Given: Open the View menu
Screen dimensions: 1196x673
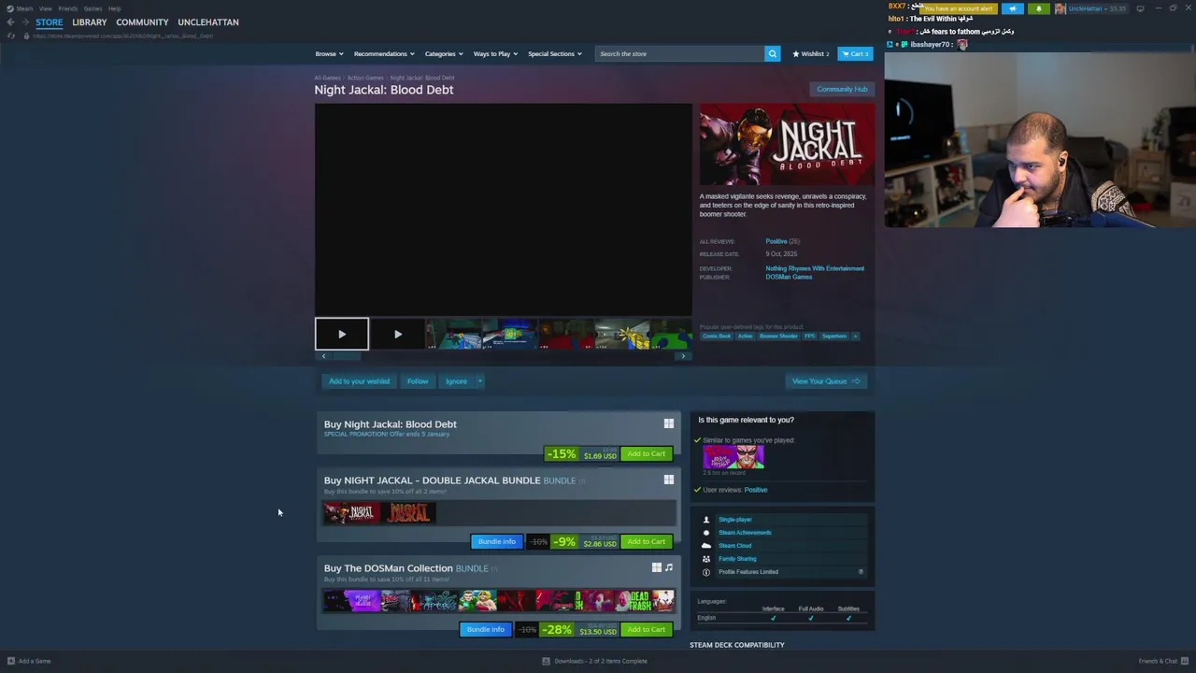Looking at the screenshot, I should (45, 8).
